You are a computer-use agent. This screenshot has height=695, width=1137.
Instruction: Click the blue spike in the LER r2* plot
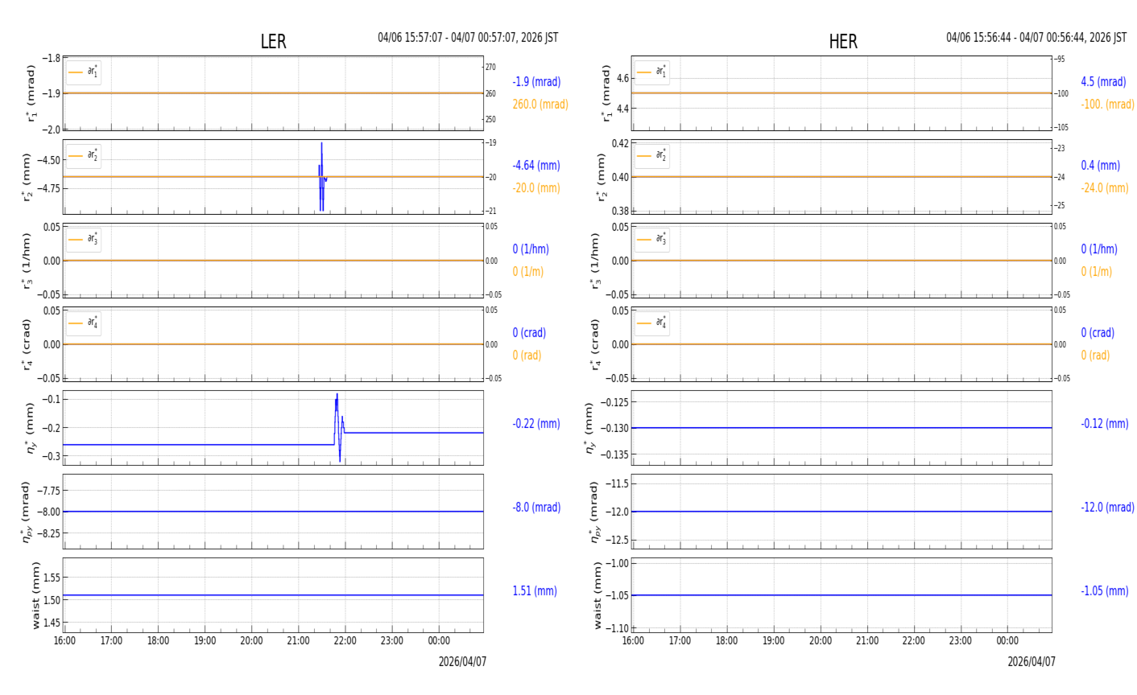[x=321, y=177]
